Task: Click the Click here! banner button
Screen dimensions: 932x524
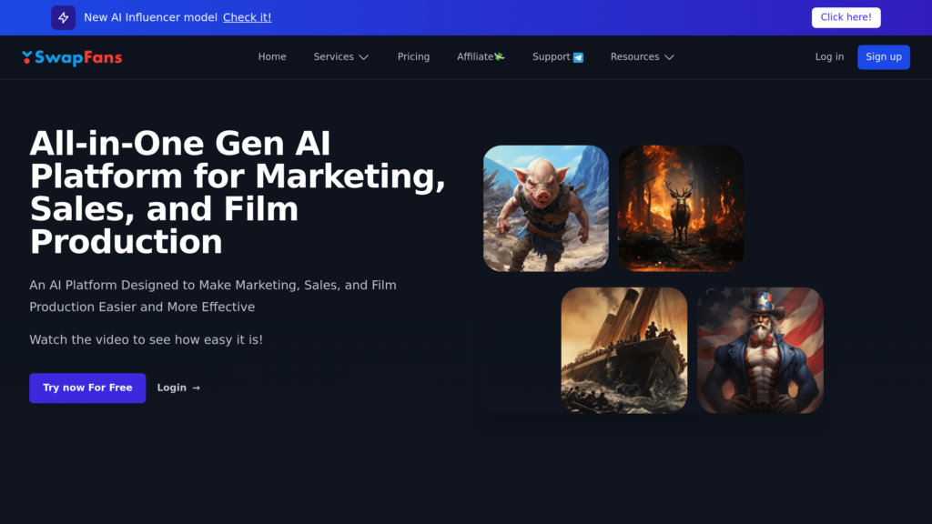Action: [846, 17]
